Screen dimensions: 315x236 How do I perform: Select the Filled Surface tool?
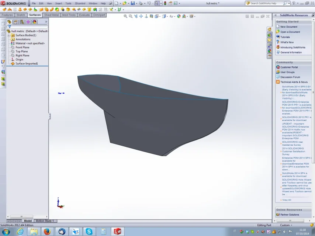point(30,10)
